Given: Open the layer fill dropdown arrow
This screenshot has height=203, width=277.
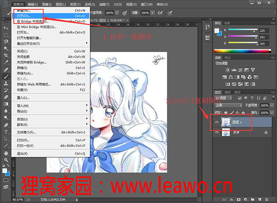Looking at the screenshot, I should [x=272, y=113].
